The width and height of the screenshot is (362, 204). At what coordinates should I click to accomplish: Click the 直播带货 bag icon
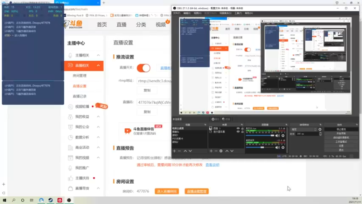click(x=70, y=188)
